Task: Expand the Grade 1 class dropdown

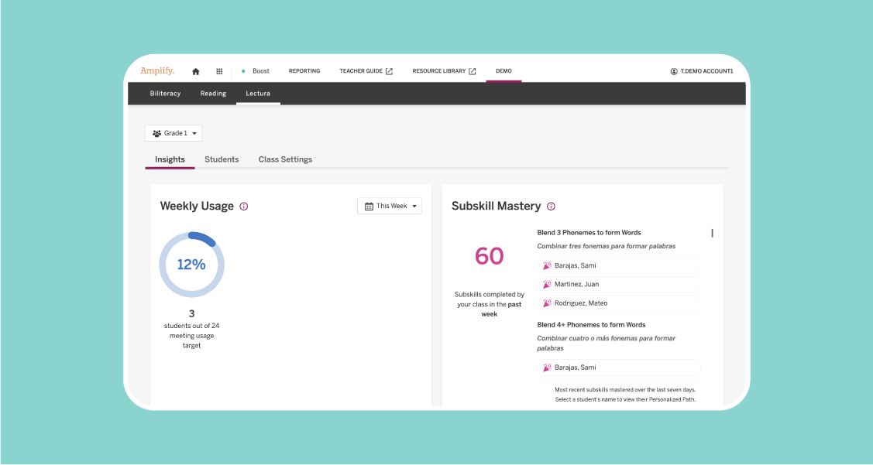Action: point(194,134)
